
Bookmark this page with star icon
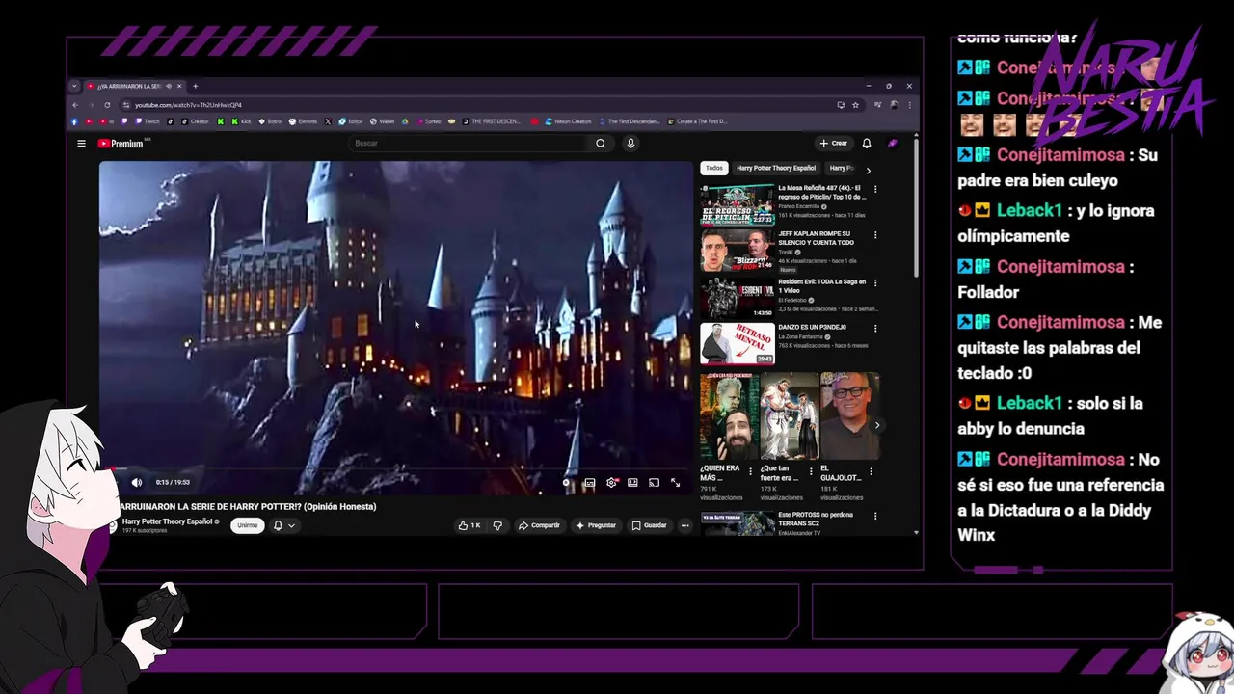point(855,105)
